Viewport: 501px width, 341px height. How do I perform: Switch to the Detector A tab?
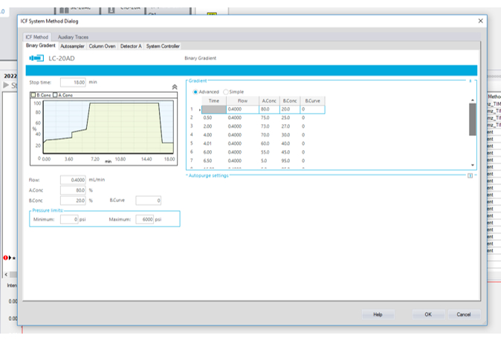(x=131, y=46)
